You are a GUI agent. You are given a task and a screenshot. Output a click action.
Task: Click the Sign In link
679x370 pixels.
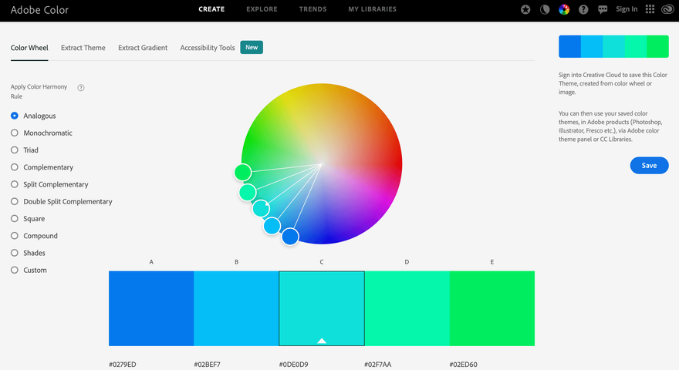[627, 9]
